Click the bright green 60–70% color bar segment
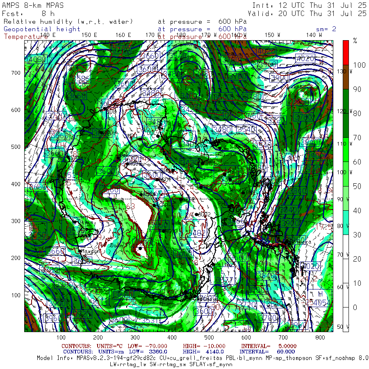Screen dimensions: 369x369 point(346,150)
